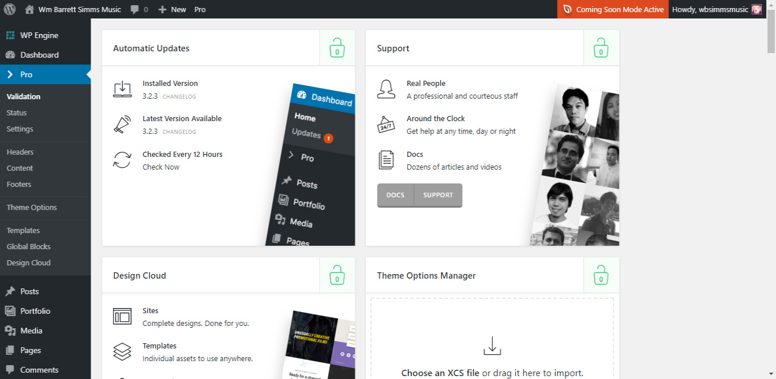
Task: Click Wm Barrett Simms Music site name
Action: click(x=80, y=9)
